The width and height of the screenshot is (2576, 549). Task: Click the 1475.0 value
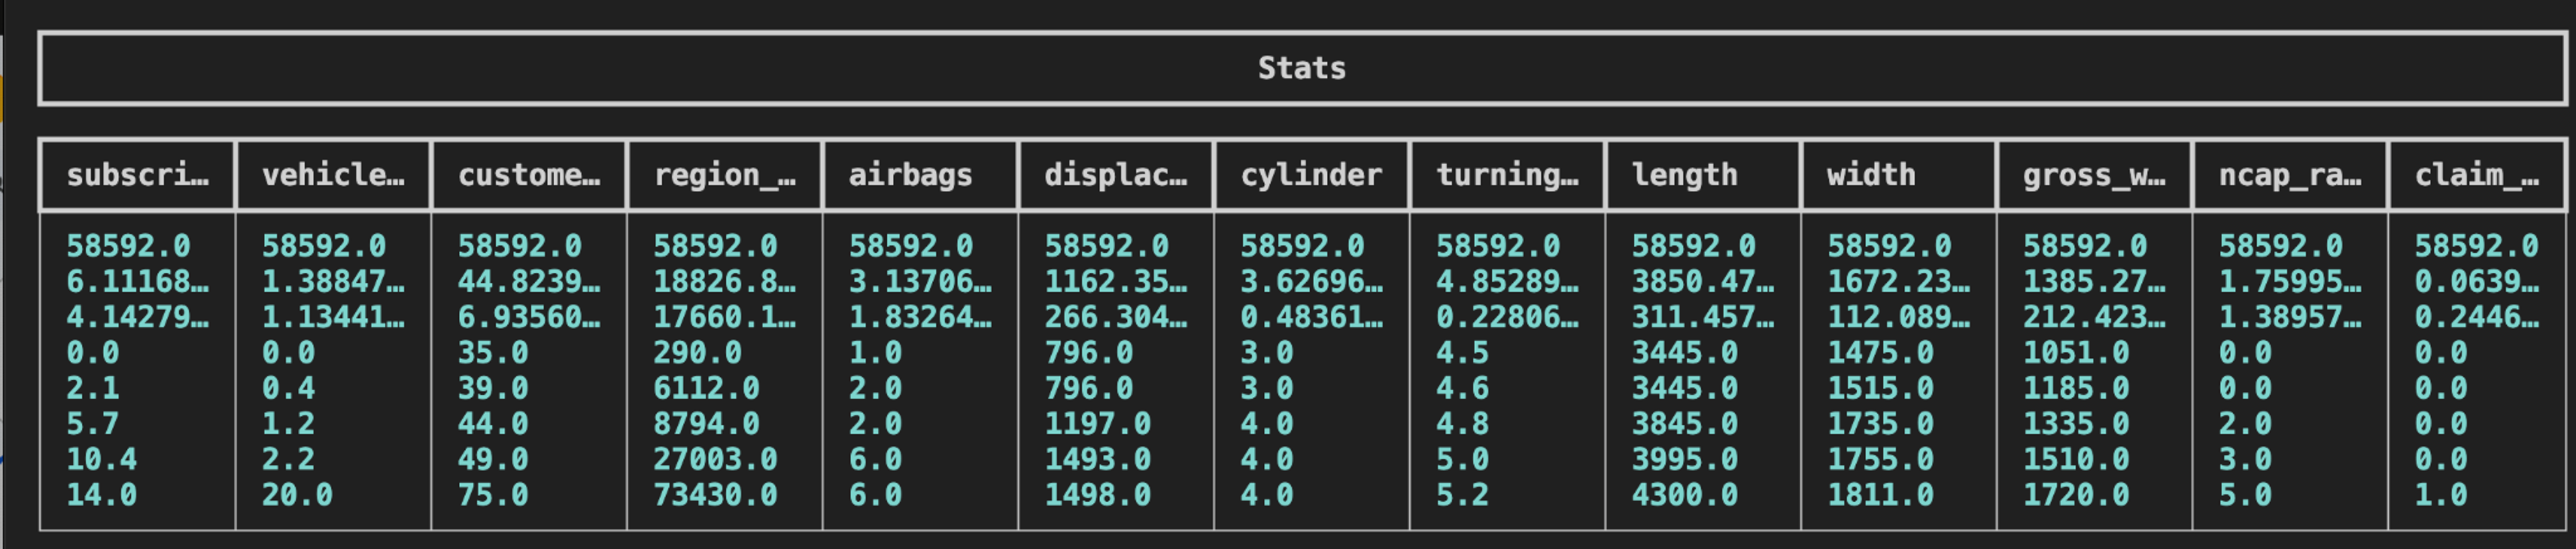[x=1881, y=353]
